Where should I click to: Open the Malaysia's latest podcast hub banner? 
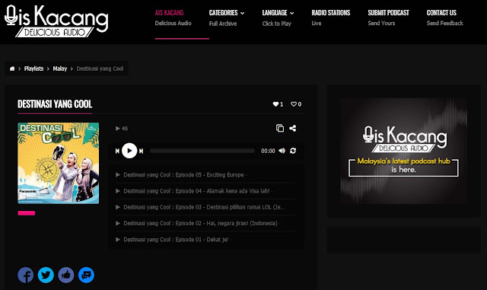[403, 151]
